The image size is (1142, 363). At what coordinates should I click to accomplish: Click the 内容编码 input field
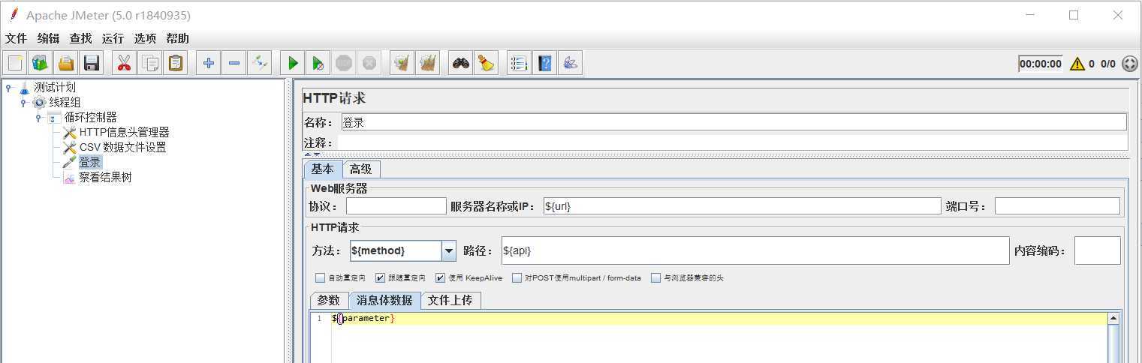coord(1097,250)
